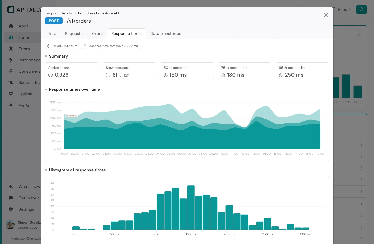Select the Consumers sidebar icon
The width and height of the screenshot is (374, 244).
click(11, 71)
